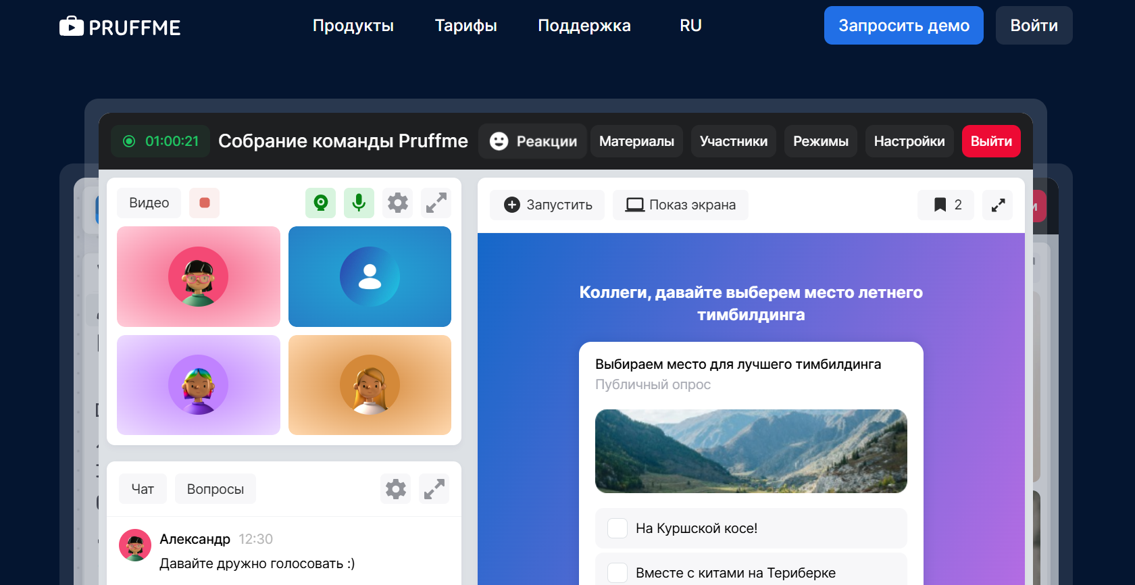The width and height of the screenshot is (1135, 585).
Task: Open the webinar Настройки
Action: (909, 141)
